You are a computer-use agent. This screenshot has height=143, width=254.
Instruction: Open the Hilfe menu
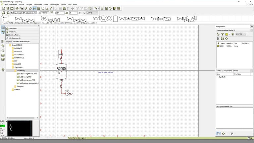75,4
